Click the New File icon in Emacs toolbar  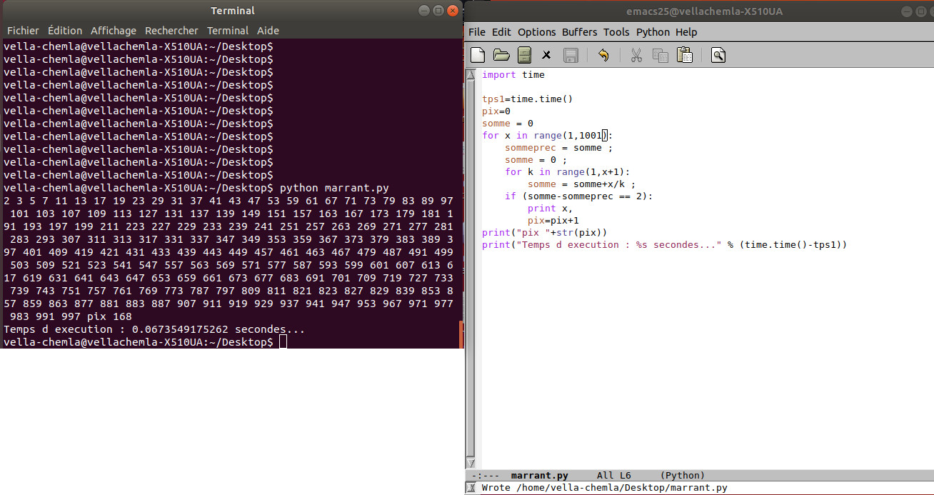478,55
